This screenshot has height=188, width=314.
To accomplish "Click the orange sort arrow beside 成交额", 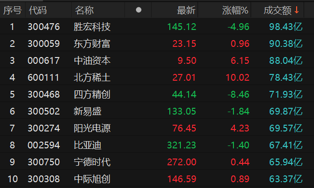I will tap(297, 10).
